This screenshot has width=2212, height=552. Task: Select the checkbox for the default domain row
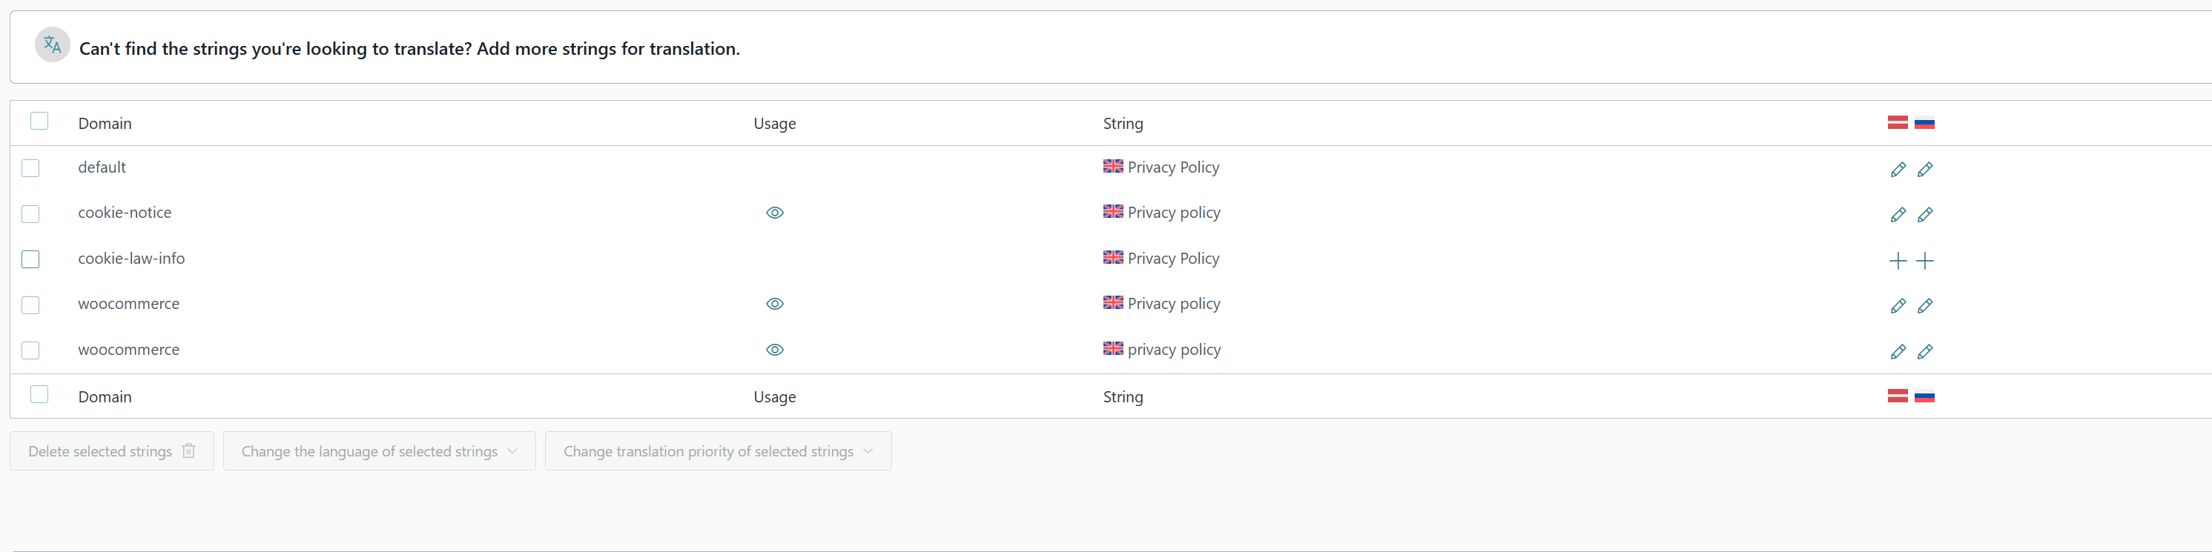pyautogui.click(x=31, y=168)
